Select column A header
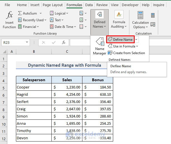 pyautogui.click(x=12, y=52)
